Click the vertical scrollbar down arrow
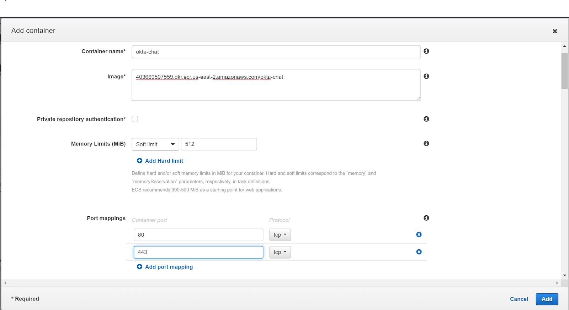 (x=564, y=276)
